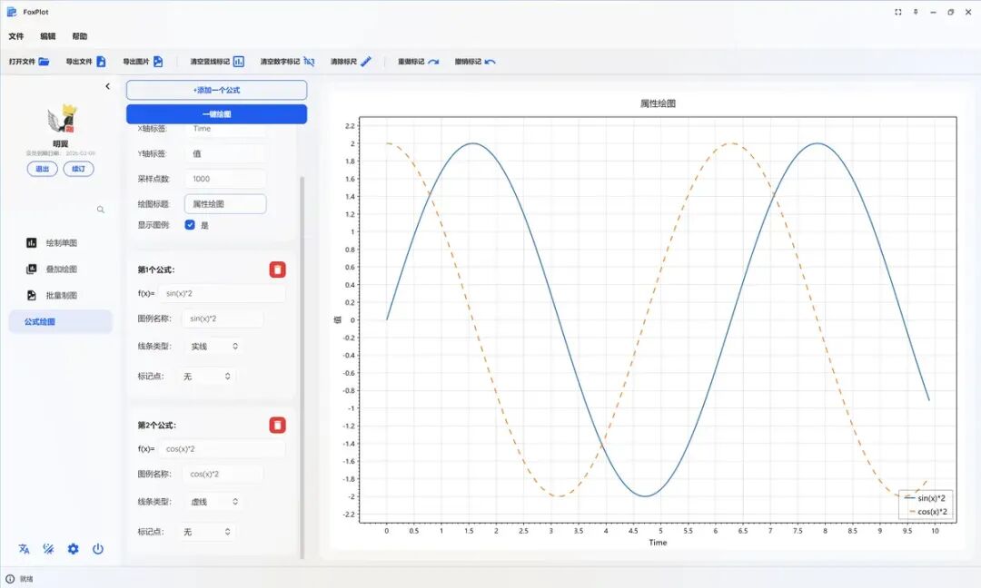The image size is (981, 588).
Task: Open 绘制单图 single plot page
Action: point(61,243)
